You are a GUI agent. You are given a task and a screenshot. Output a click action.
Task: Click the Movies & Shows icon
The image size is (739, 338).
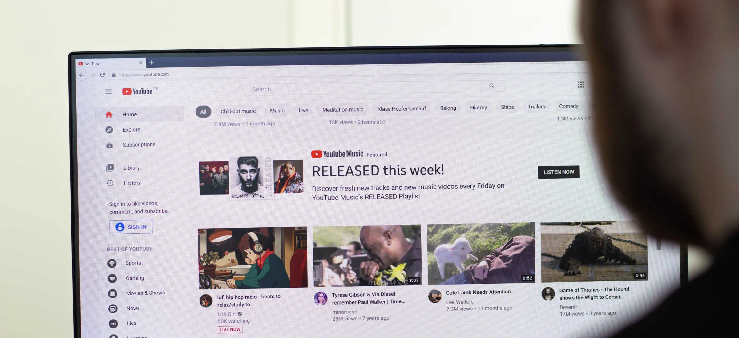click(113, 293)
